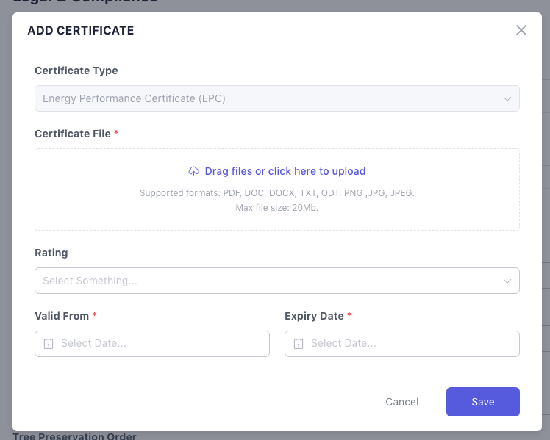Click the Expiry Date calendar icon
Viewport: 550px width, 440px height.
pos(299,344)
